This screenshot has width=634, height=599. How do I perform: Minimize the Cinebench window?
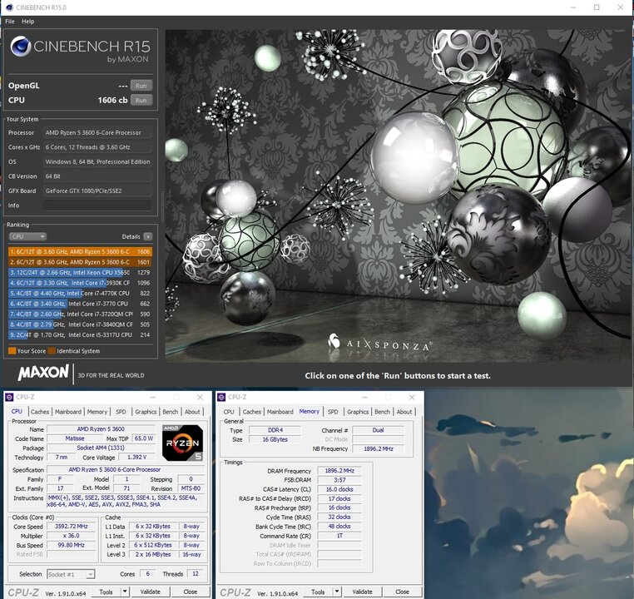point(572,7)
